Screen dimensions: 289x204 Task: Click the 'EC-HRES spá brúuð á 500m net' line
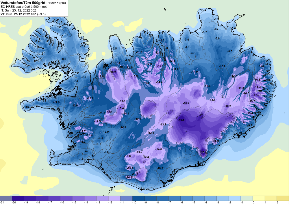point(24,7)
